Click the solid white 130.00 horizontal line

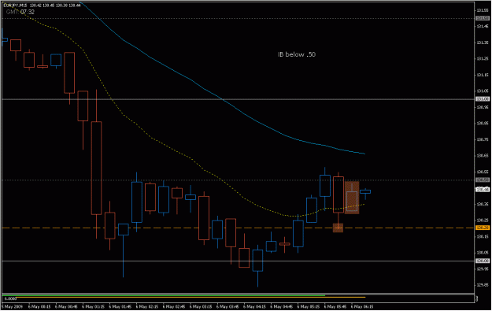pos(239,261)
